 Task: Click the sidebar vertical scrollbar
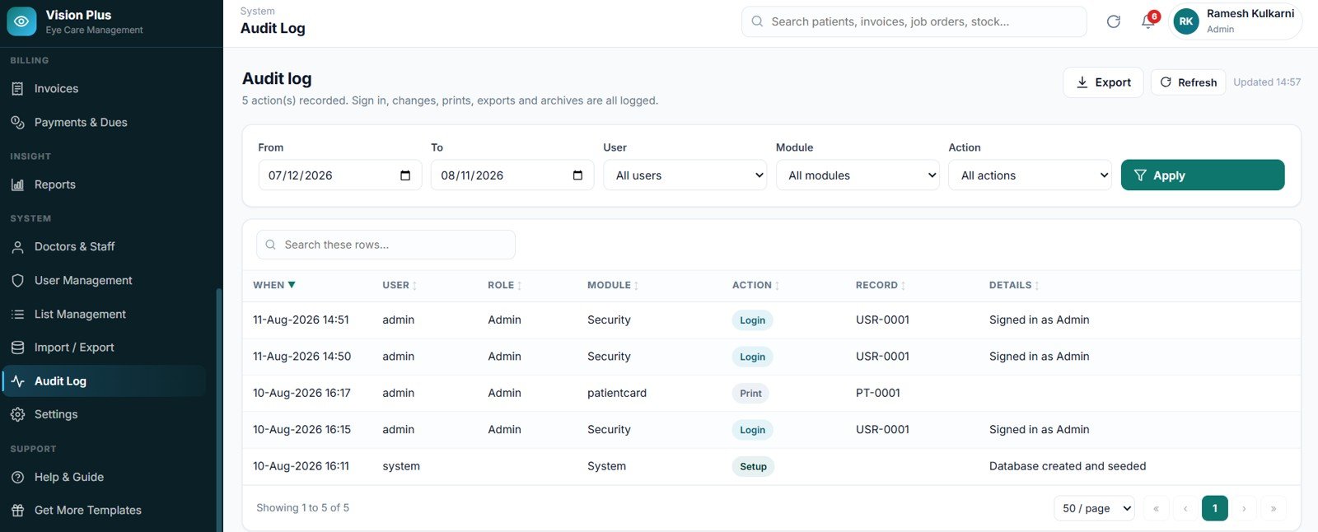coord(218,409)
